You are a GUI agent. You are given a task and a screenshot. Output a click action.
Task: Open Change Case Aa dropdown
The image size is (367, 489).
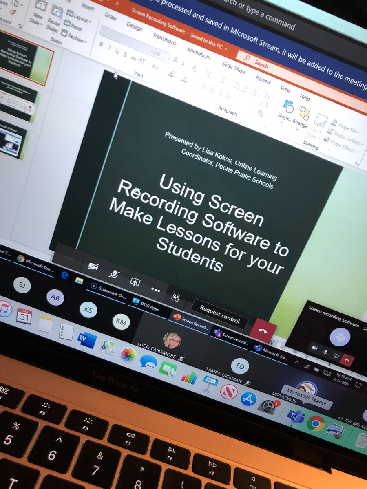pyautogui.click(x=156, y=66)
